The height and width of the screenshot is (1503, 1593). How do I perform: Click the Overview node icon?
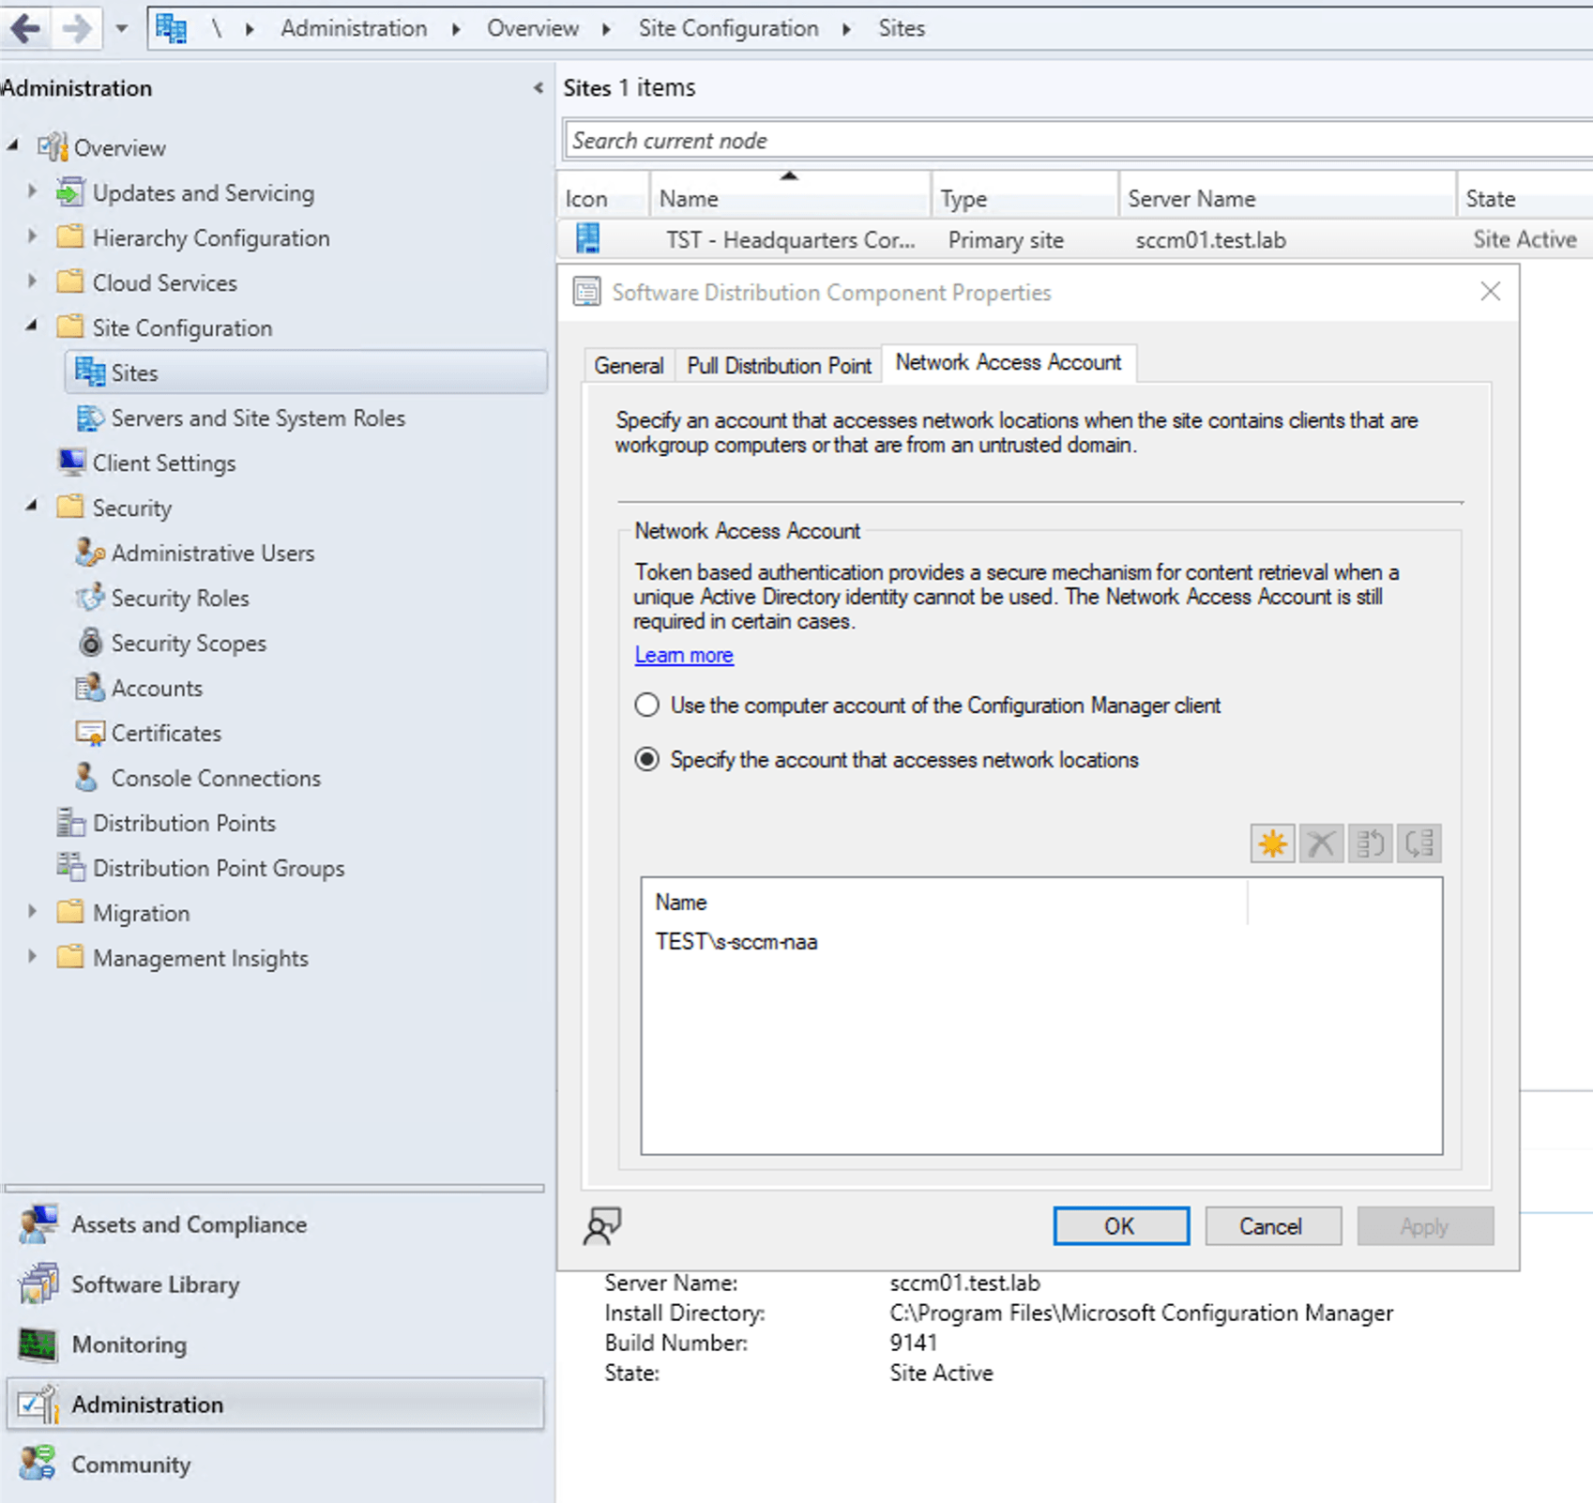(53, 147)
